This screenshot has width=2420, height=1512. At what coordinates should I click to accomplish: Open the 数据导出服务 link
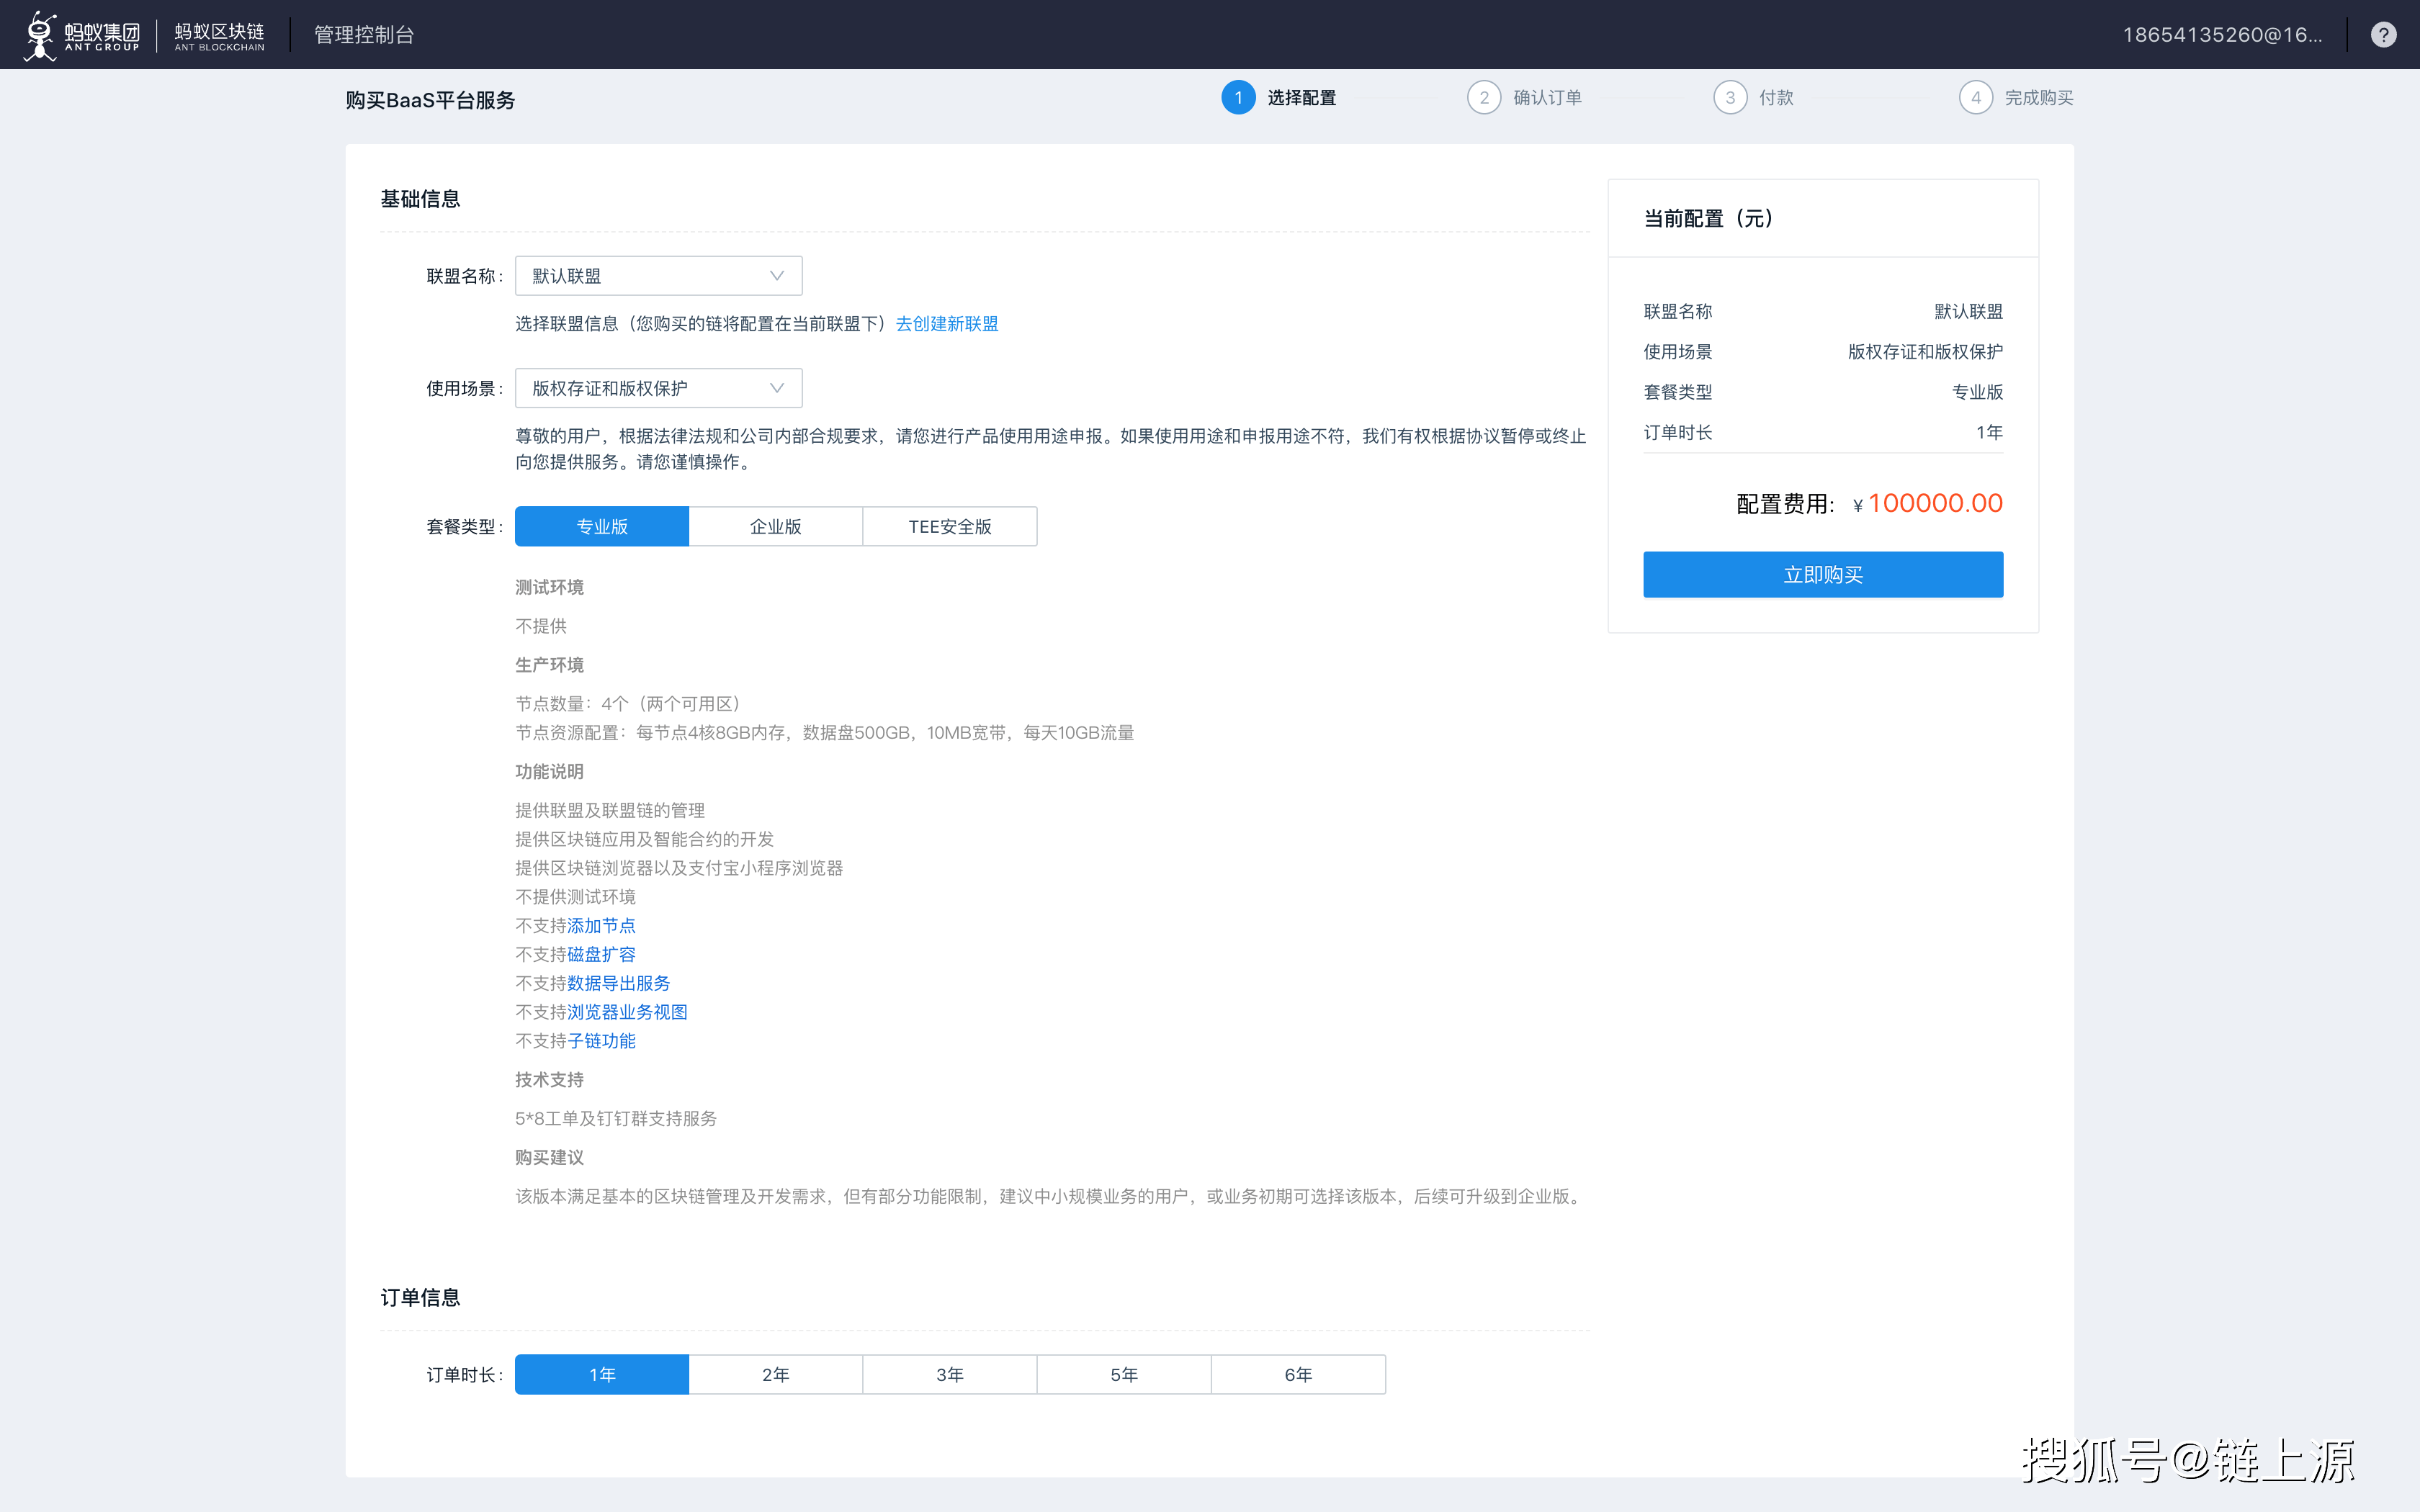618,984
